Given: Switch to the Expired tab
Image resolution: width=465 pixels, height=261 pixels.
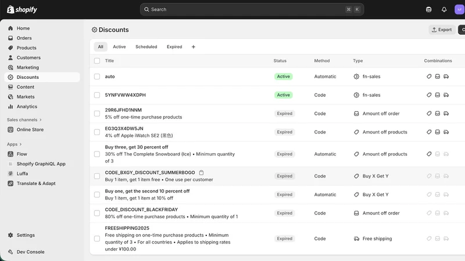Looking at the screenshot, I should click(174, 47).
